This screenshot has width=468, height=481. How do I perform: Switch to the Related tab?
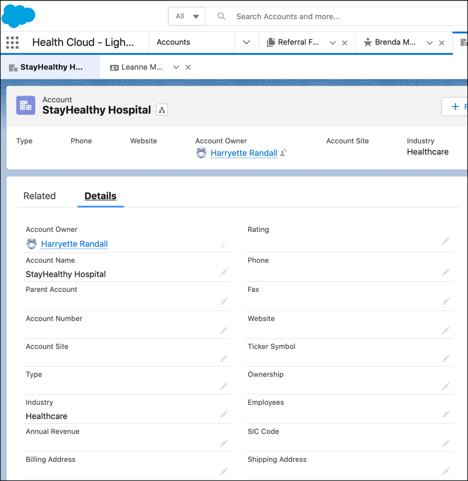click(x=40, y=196)
